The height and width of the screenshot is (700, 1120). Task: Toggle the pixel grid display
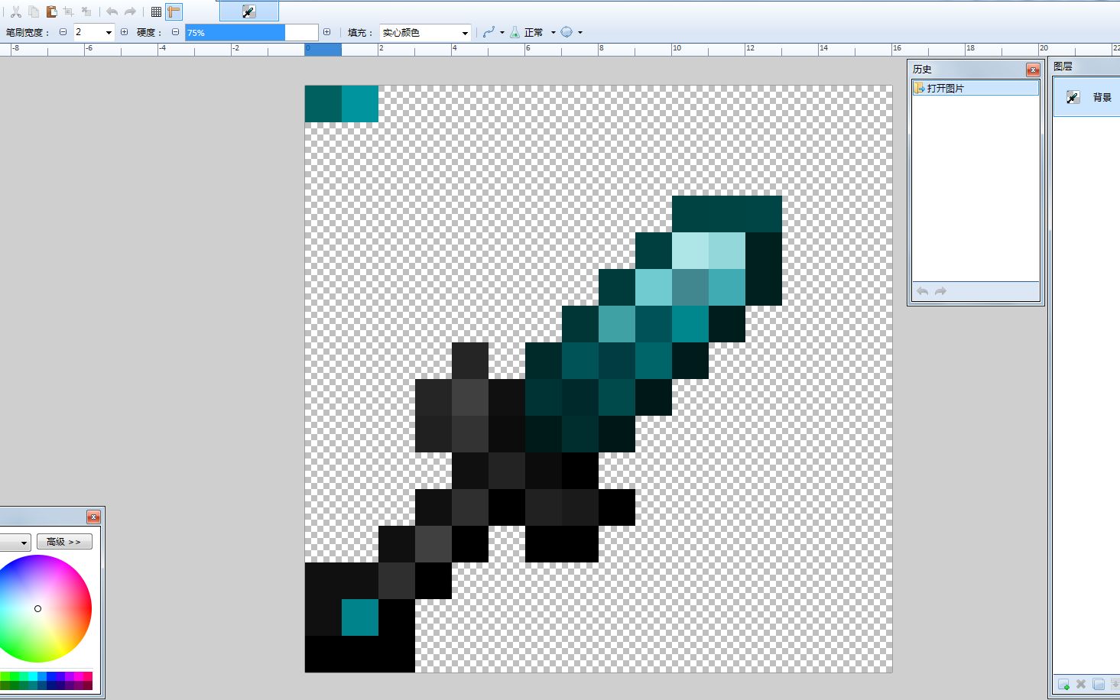click(156, 11)
